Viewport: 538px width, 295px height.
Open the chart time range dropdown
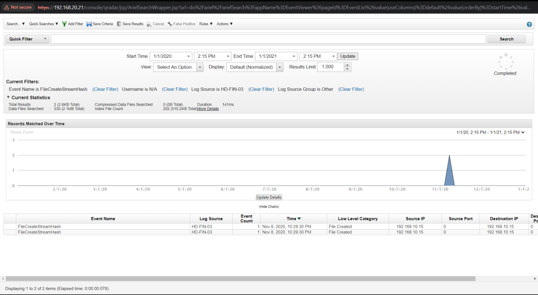[x=523, y=132]
